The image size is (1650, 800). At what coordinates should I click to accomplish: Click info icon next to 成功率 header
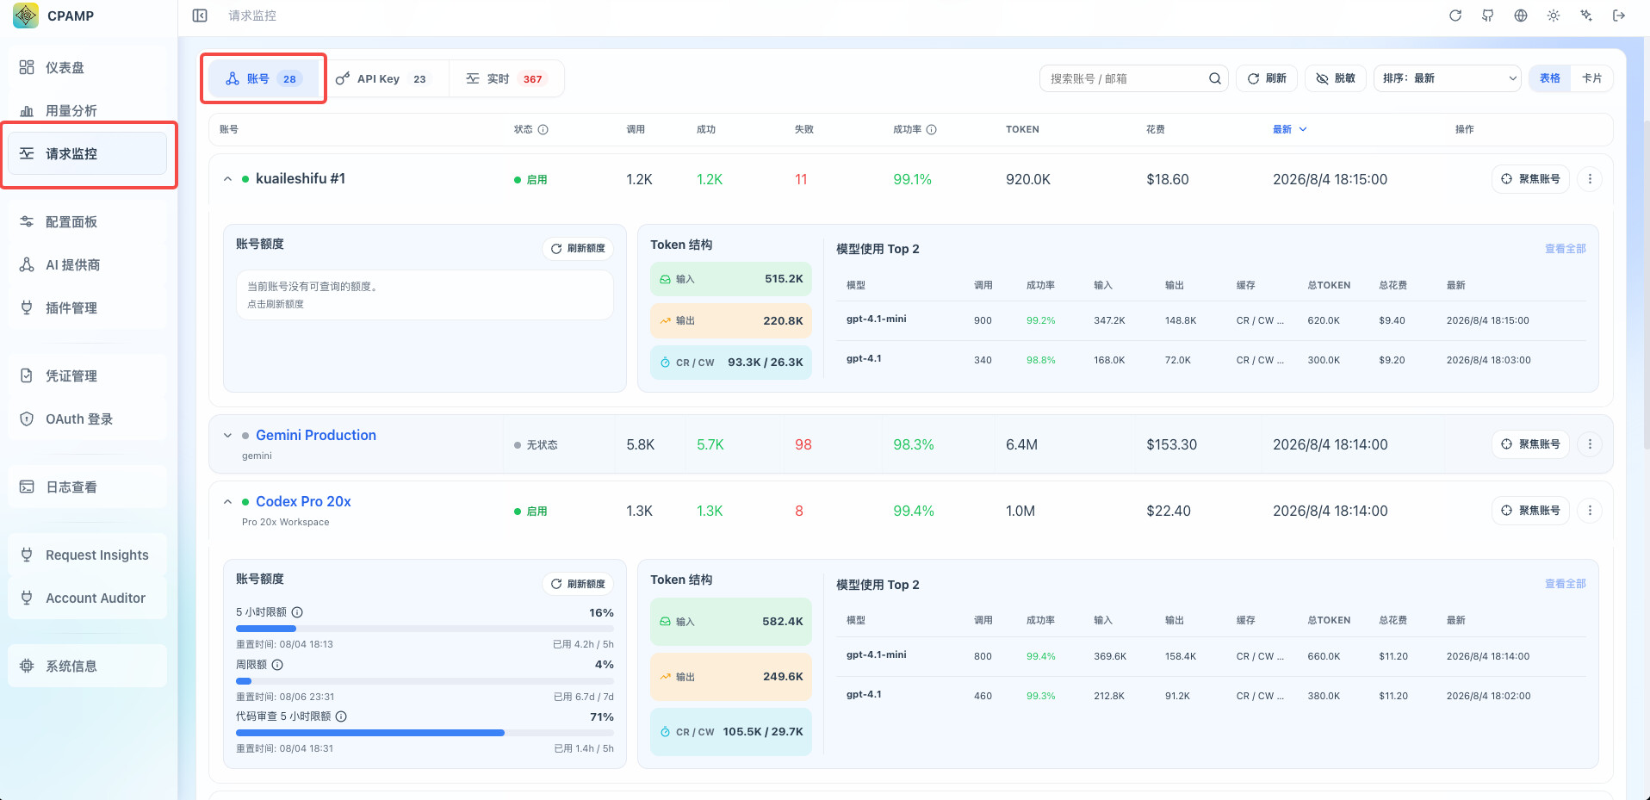coord(931,129)
